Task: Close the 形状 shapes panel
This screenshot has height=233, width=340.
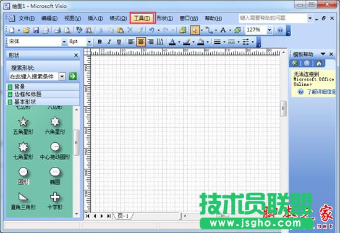Action: [x=76, y=55]
